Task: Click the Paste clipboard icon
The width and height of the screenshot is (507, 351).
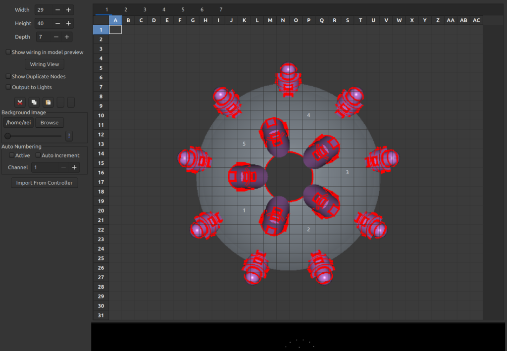Action: pyautogui.click(x=48, y=102)
